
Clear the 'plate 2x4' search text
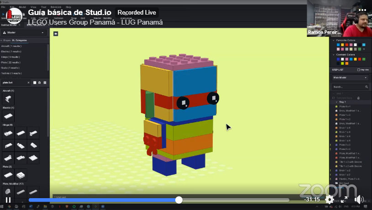coord(28,82)
